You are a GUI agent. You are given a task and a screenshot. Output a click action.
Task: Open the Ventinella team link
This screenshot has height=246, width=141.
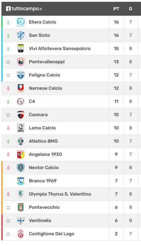[x=40, y=220]
